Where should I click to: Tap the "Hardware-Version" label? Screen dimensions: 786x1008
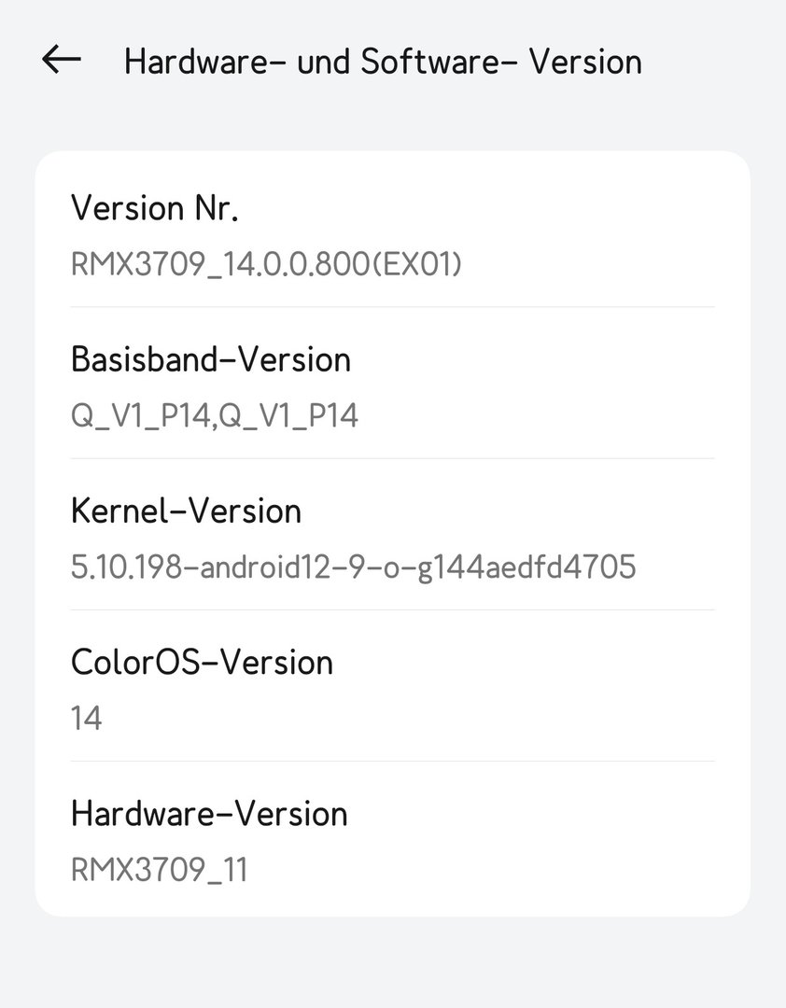(x=209, y=813)
